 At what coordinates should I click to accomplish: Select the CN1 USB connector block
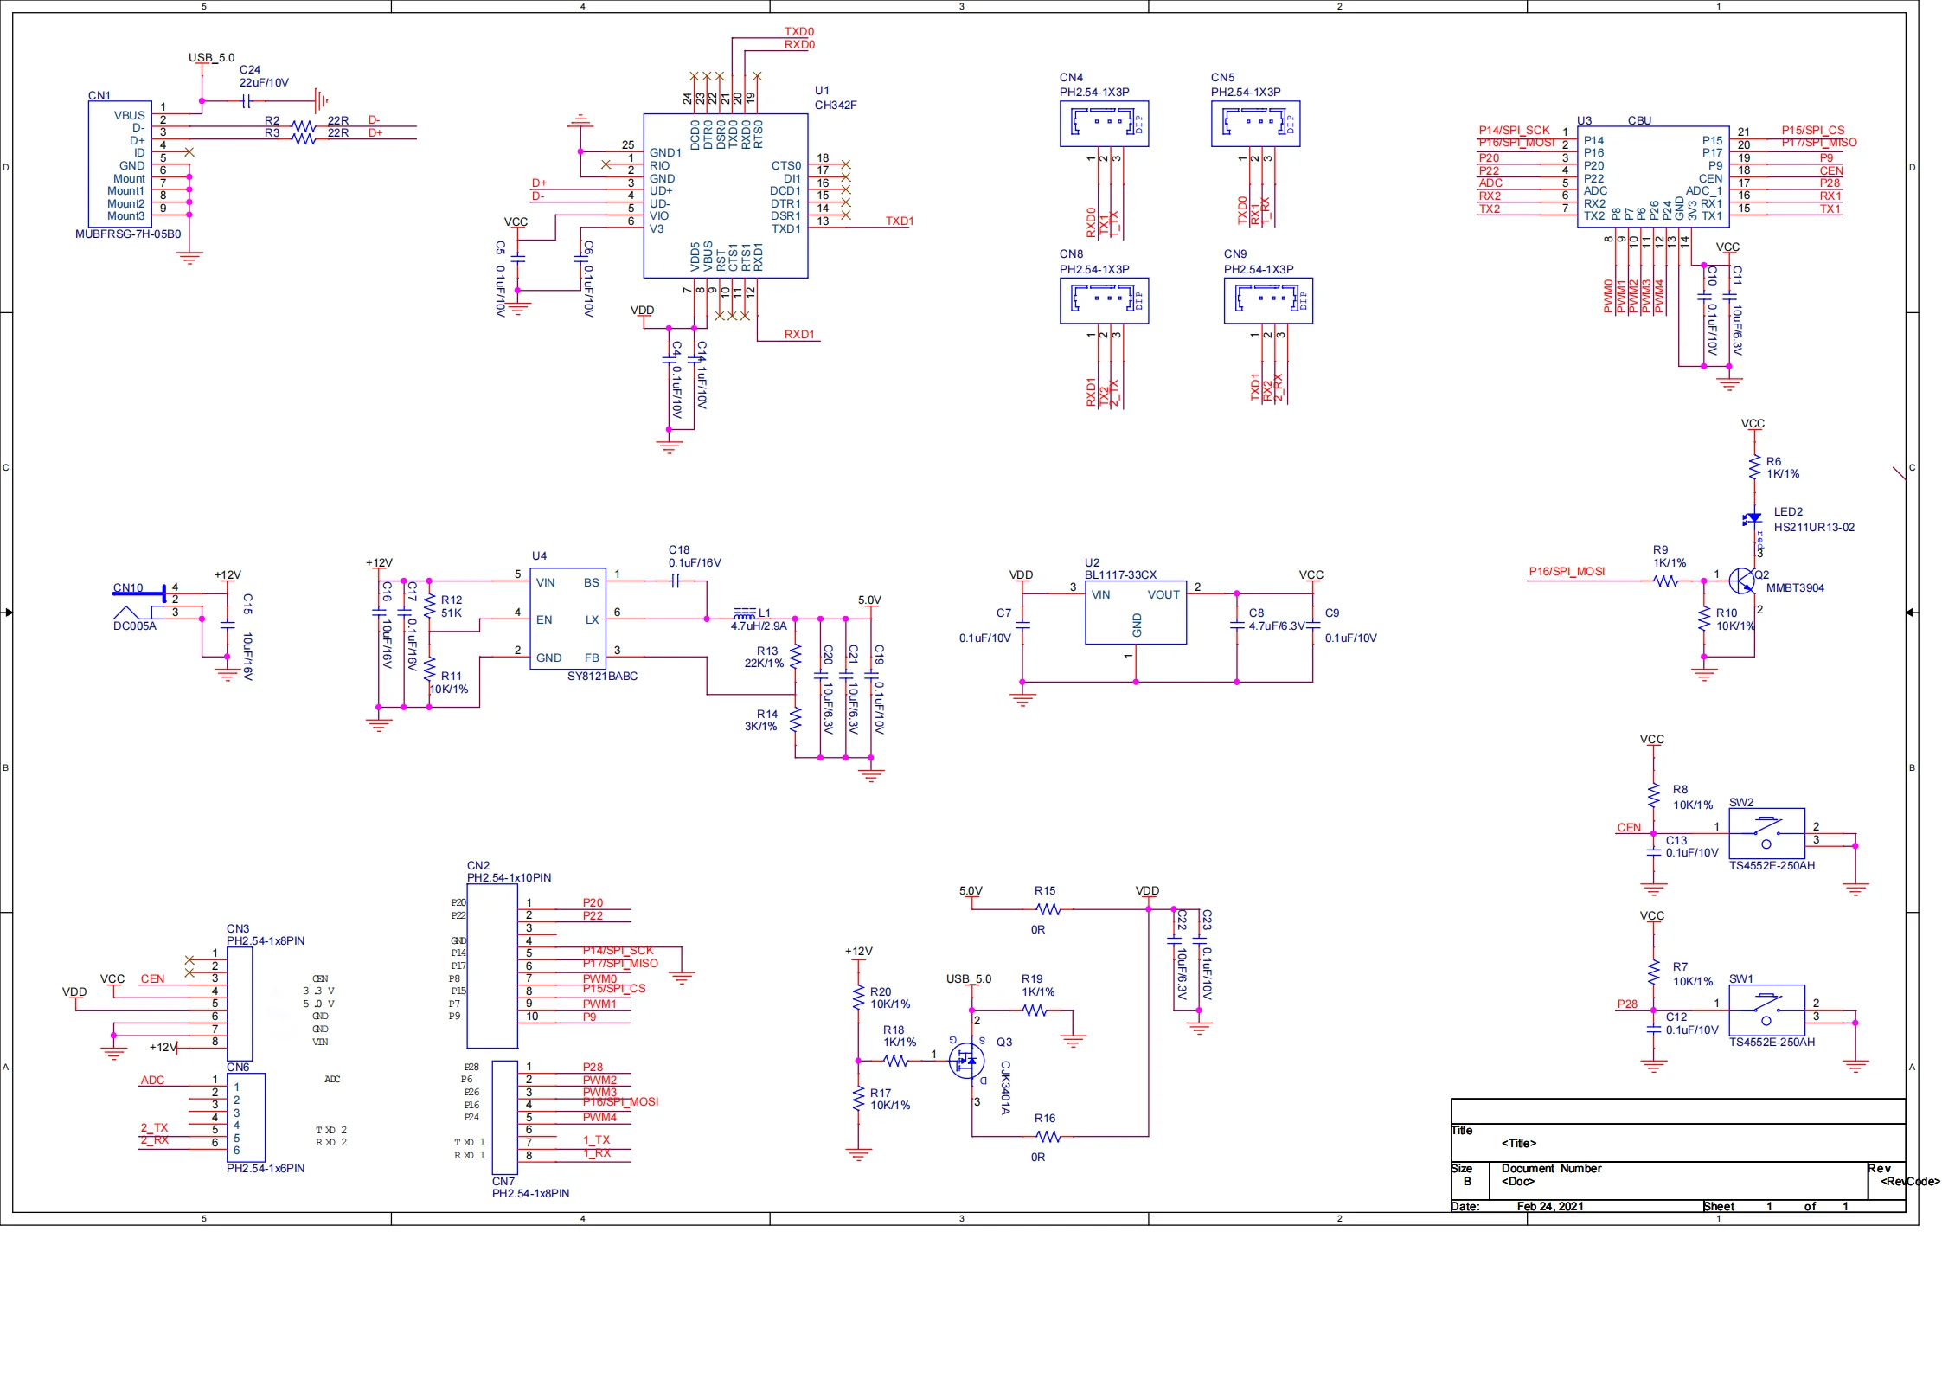coord(119,164)
